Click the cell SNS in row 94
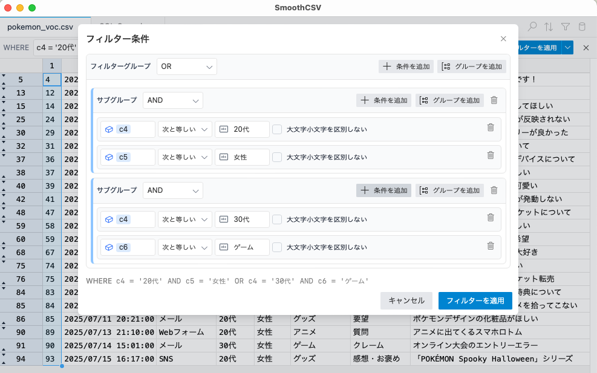Image resolution: width=597 pixels, height=373 pixels. click(186, 359)
